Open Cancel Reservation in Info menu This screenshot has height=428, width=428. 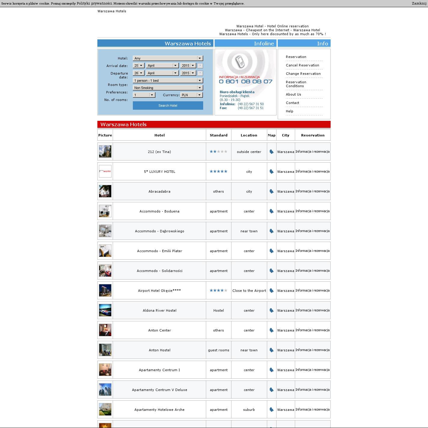click(302, 65)
